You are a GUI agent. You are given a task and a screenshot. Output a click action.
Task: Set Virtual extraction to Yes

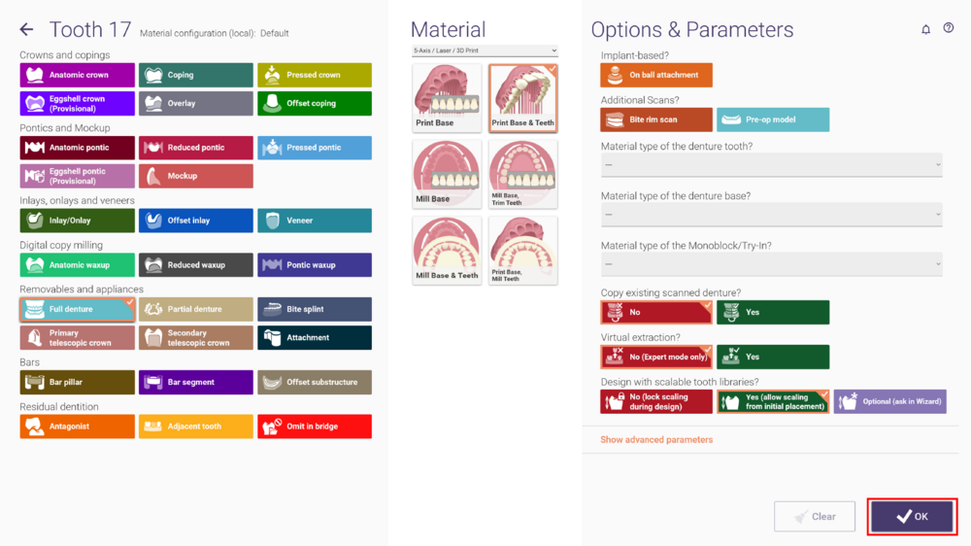point(773,357)
